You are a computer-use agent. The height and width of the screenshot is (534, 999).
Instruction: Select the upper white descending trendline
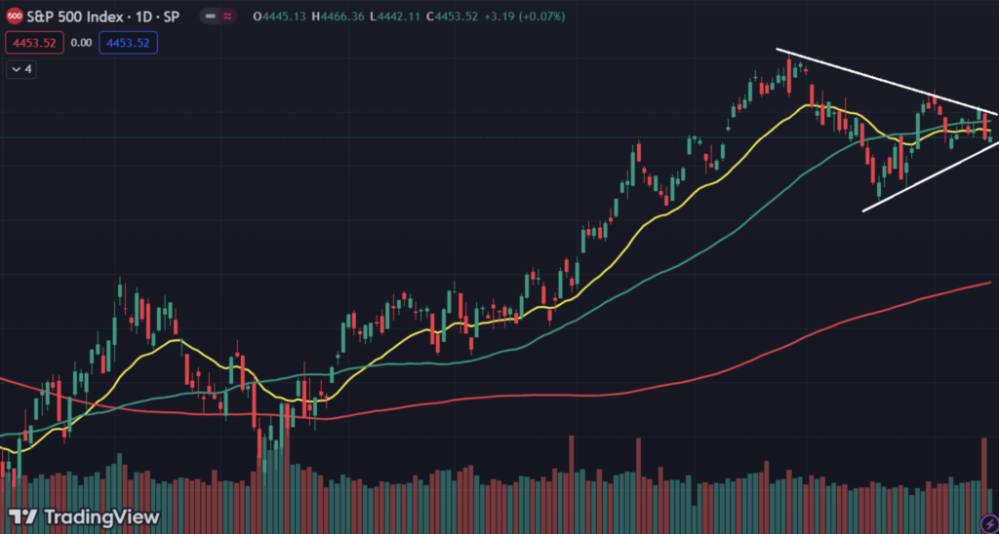point(886,82)
